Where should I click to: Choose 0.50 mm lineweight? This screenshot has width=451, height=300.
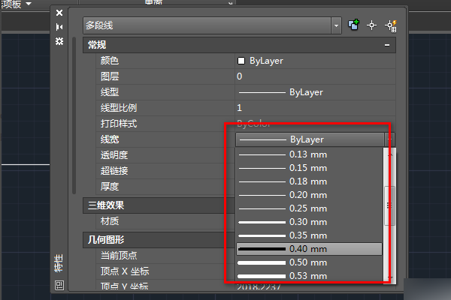pyautogui.click(x=309, y=262)
